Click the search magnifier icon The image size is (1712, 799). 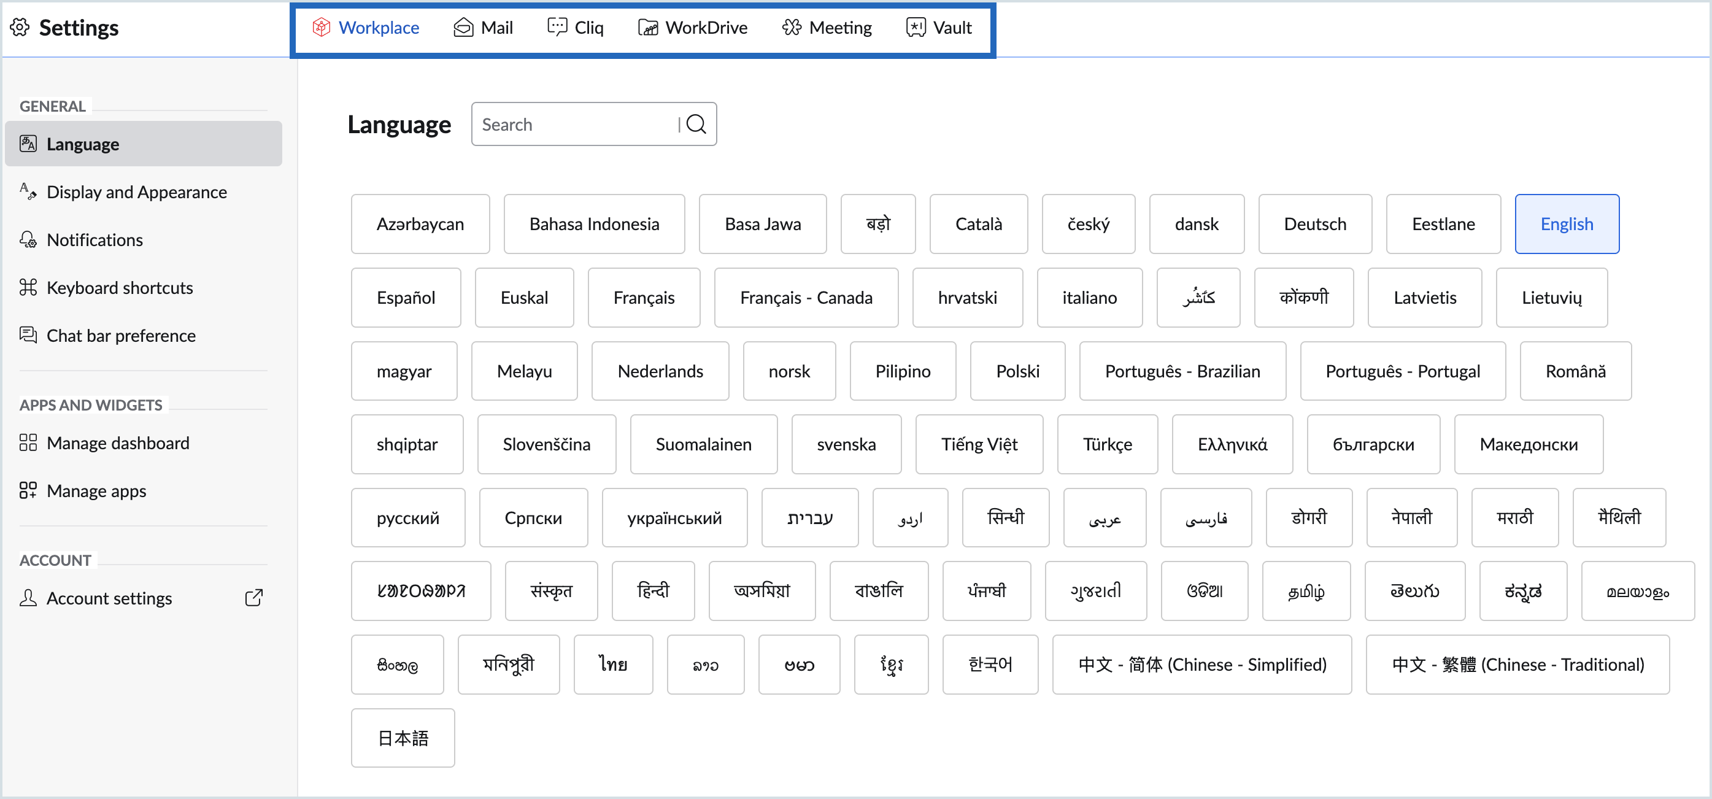click(x=696, y=125)
